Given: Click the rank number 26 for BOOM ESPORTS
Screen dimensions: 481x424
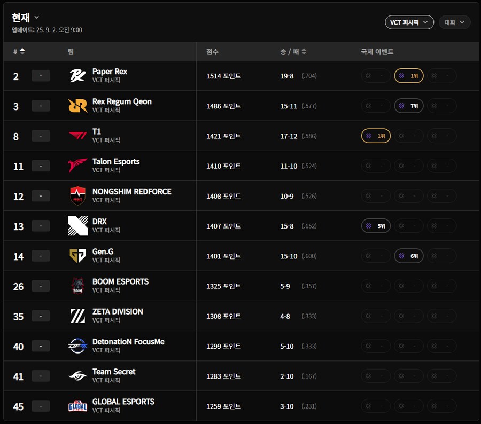Looking at the screenshot, I should coord(18,287).
